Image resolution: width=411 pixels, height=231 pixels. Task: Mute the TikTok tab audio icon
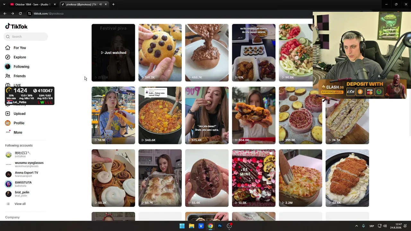click(x=101, y=4)
